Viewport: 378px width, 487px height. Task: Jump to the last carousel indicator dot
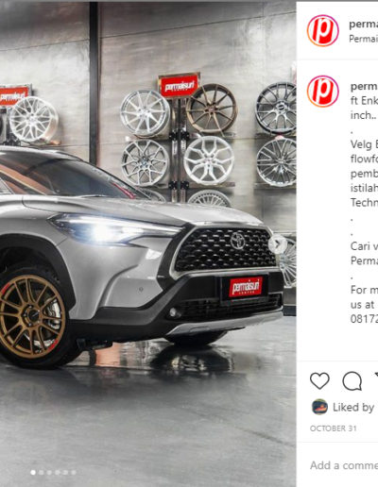[74, 473]
